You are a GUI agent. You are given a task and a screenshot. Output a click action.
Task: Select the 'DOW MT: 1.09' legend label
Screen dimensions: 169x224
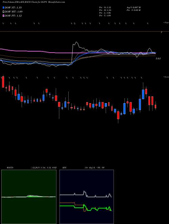tap(14, 12)
